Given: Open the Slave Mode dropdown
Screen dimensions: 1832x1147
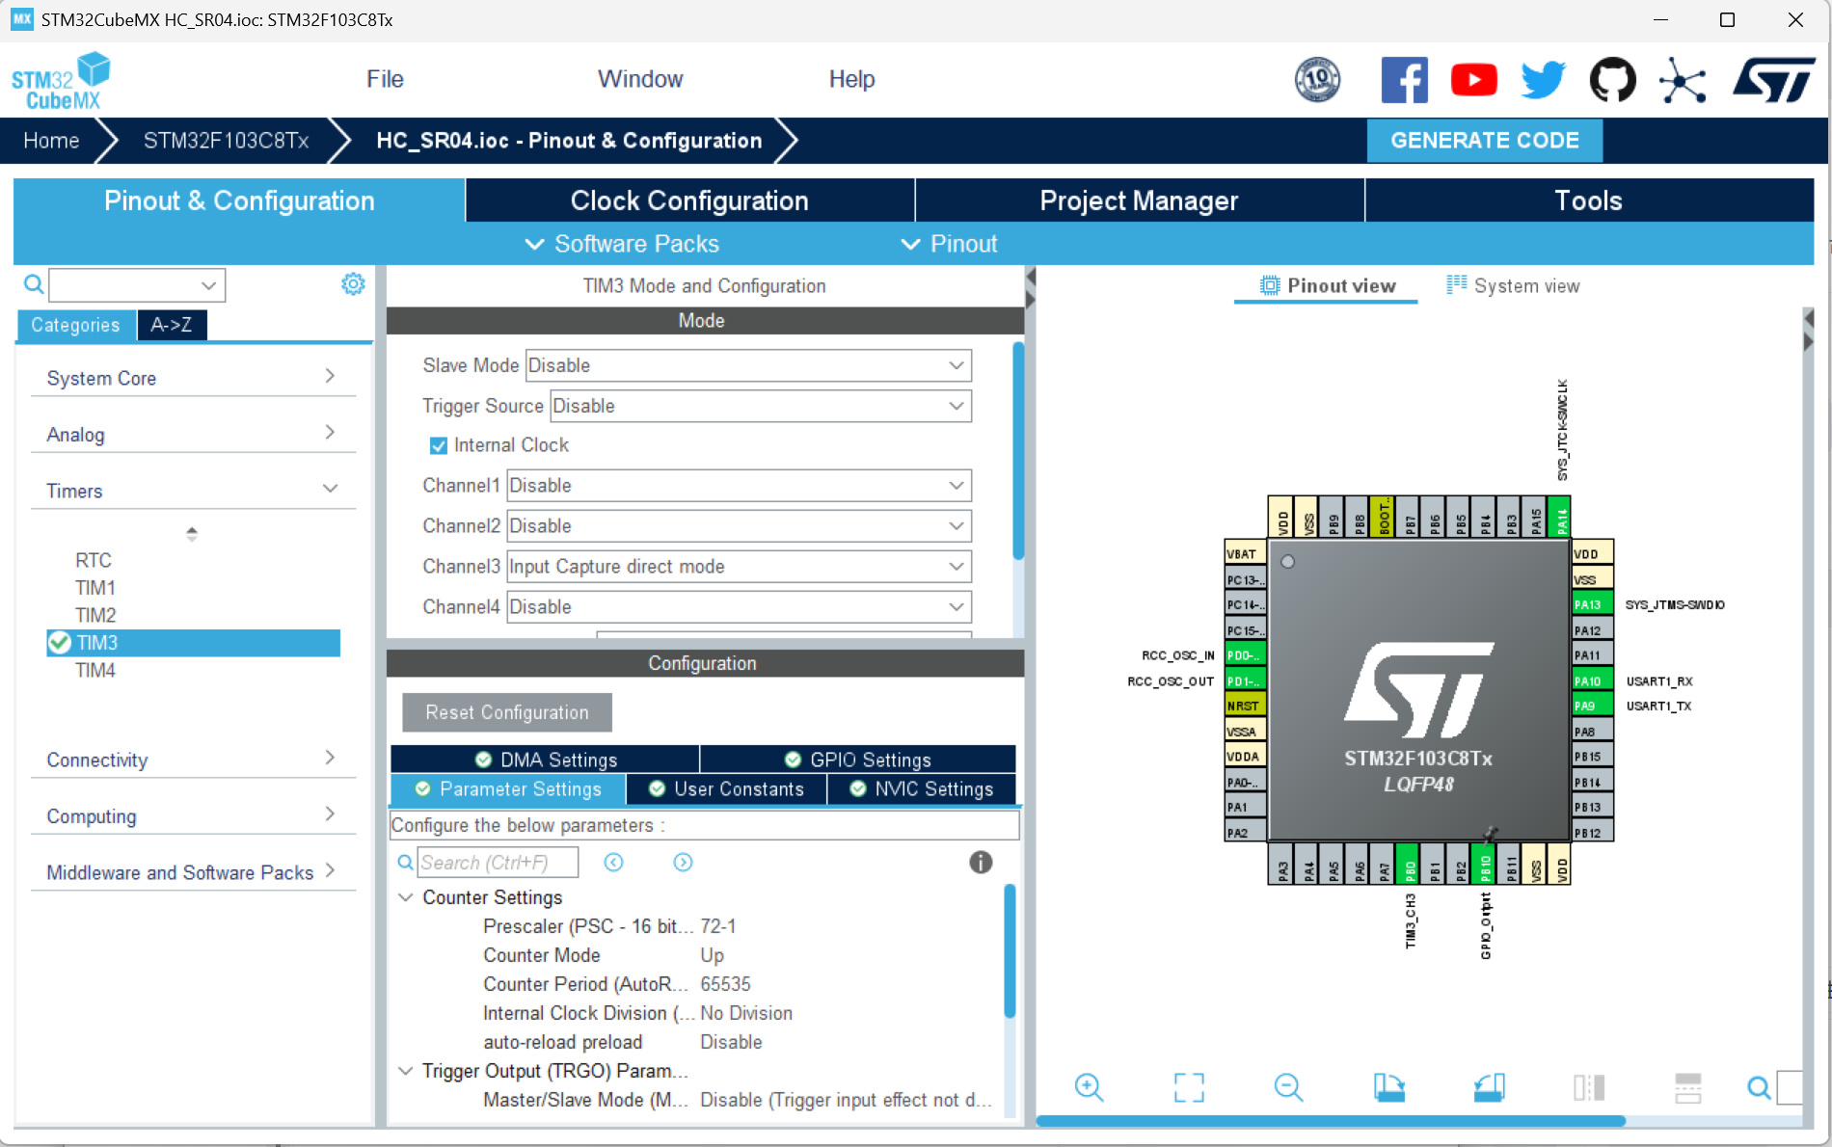Looking at the screenshot, I should click(x=748, y=365).
